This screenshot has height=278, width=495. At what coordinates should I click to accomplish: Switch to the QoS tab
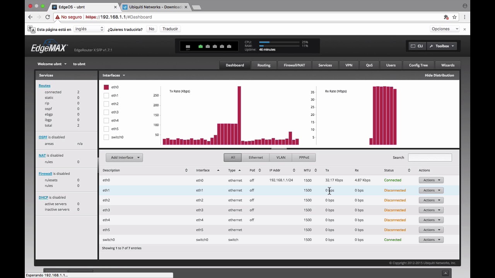(369, 65)
